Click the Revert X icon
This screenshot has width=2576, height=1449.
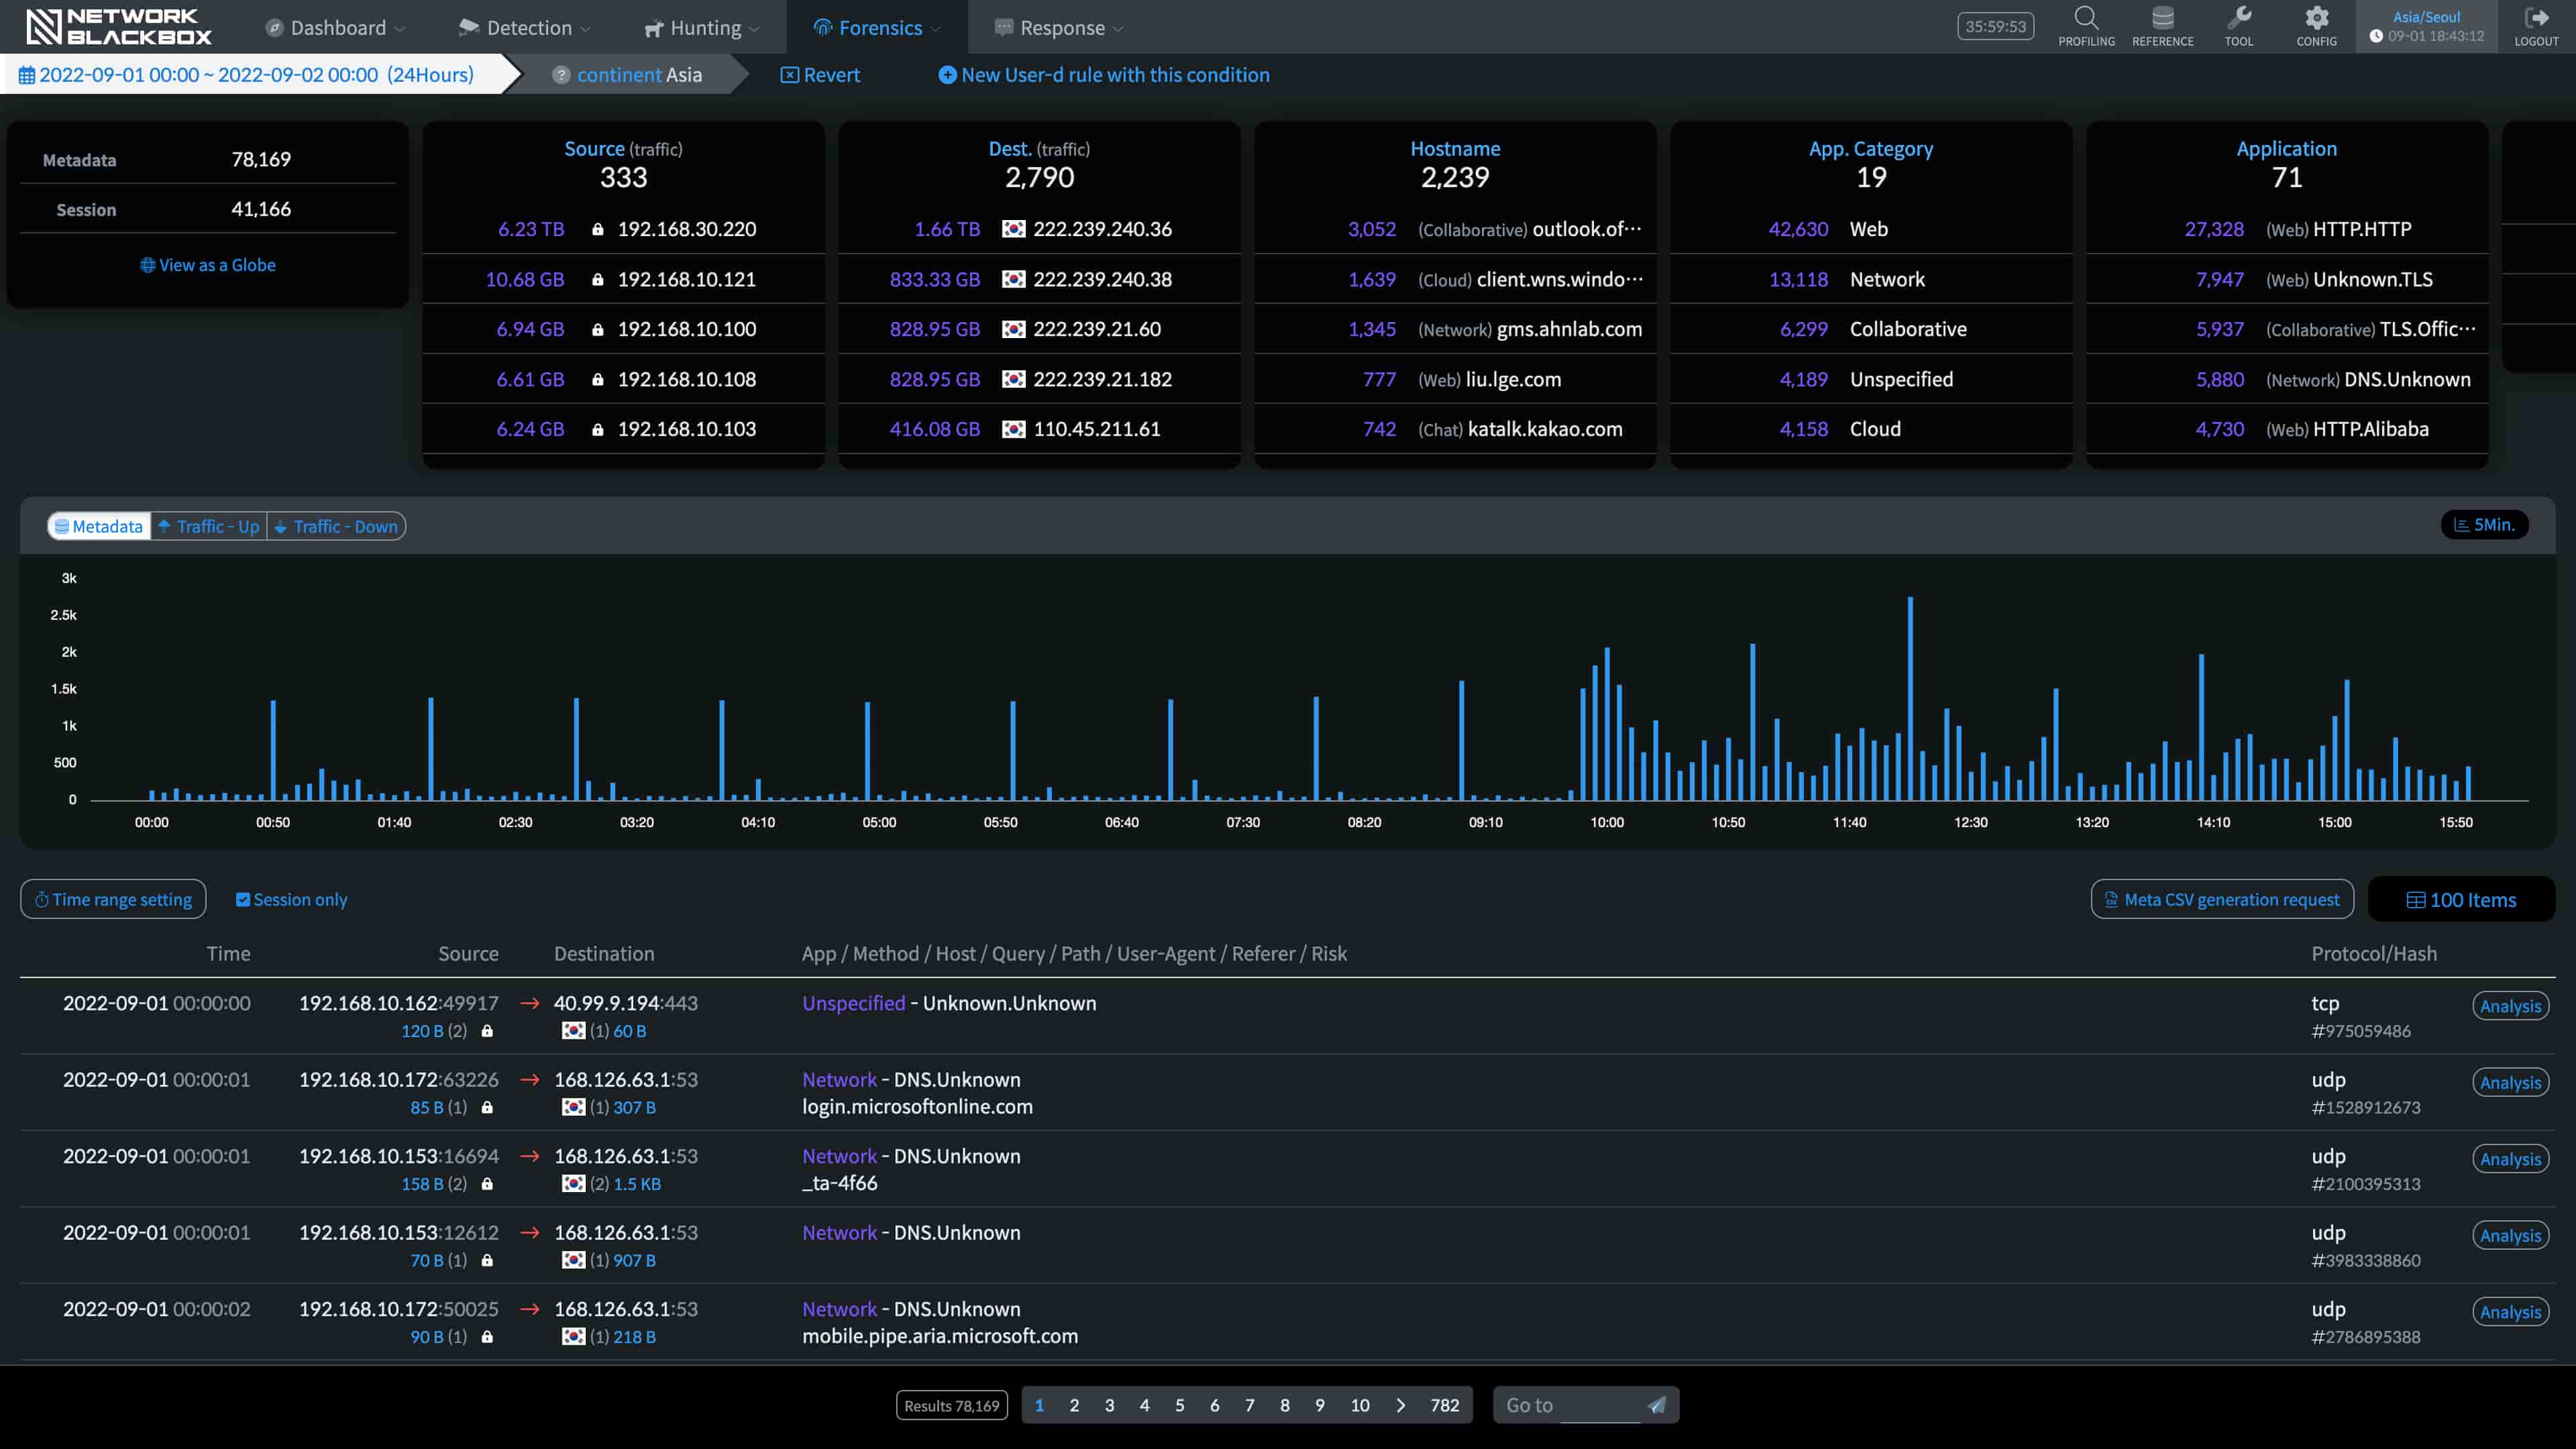tap(789, 75)
